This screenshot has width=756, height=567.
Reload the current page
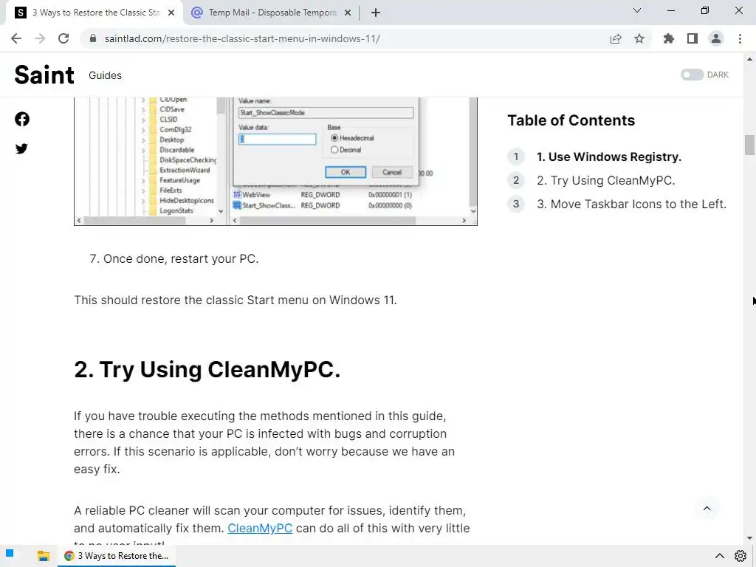point(63,38)
